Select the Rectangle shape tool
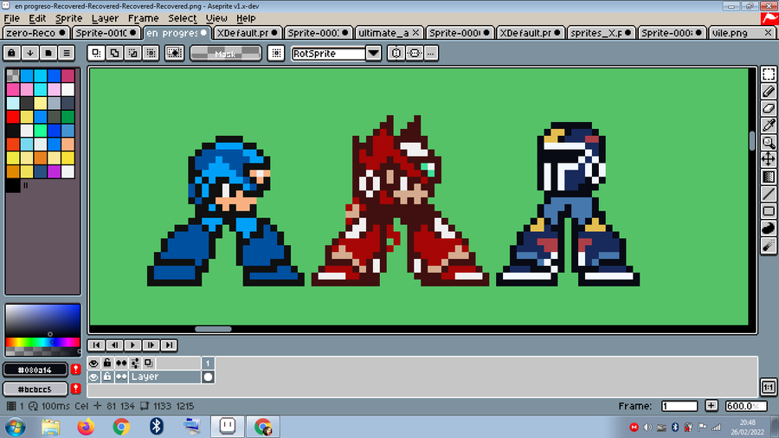Screen dimensions: 779x438 (769, 211)
